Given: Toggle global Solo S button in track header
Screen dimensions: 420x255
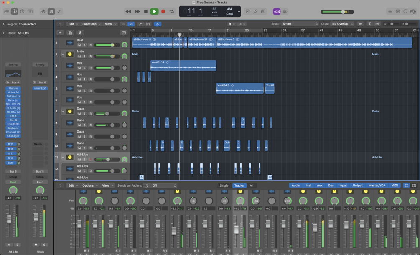Looking at the screenshot, I should point(80,32).
